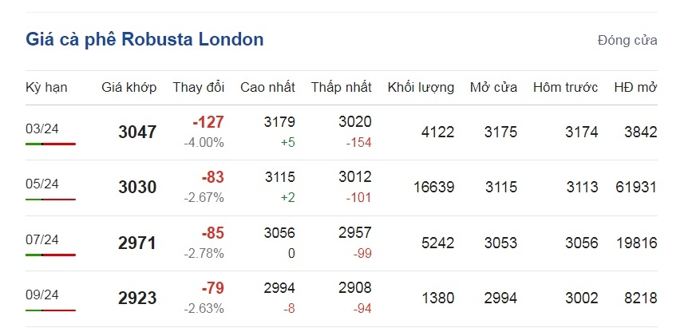Click the price range bar under 05/24
Viewport: 688px width, 336px height.
click(50, 200)
